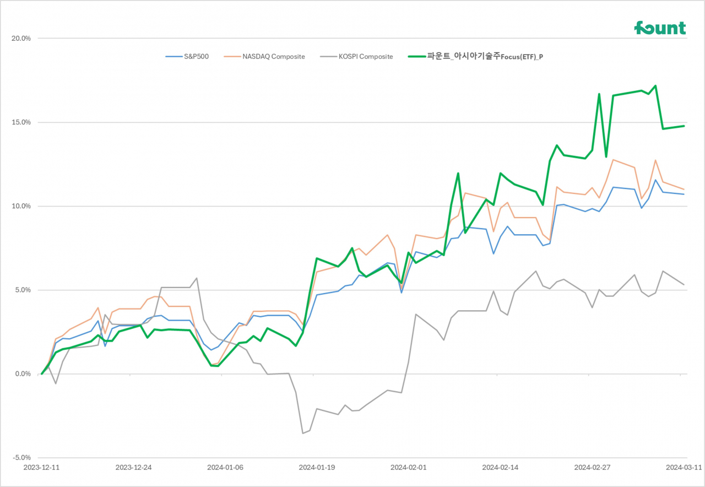Click the 2023-12-11 date label
The image size is (705, 487).
point(41,467)
